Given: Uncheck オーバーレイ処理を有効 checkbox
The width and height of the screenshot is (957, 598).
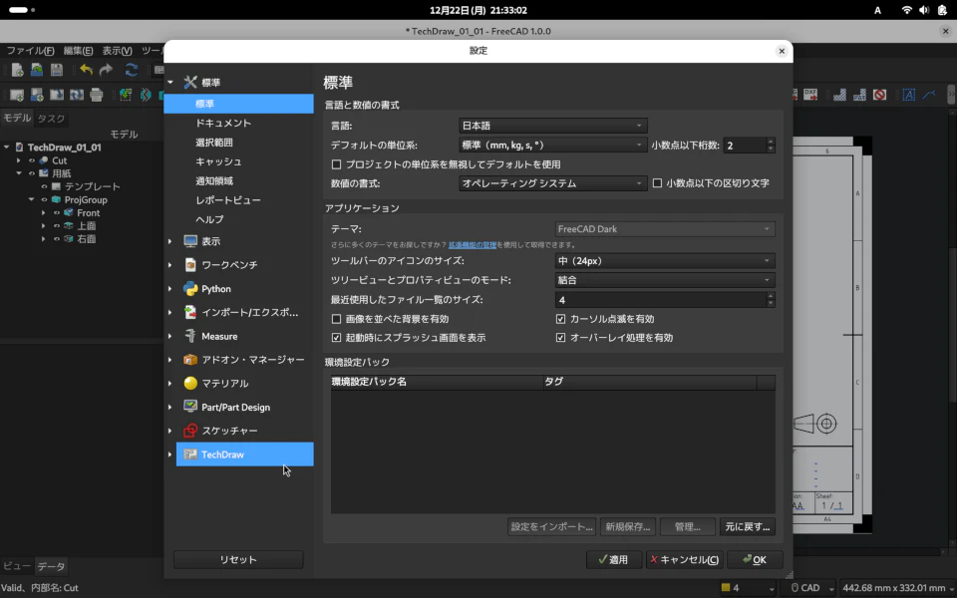Looking at the screenshot, I should coord(560,338).
